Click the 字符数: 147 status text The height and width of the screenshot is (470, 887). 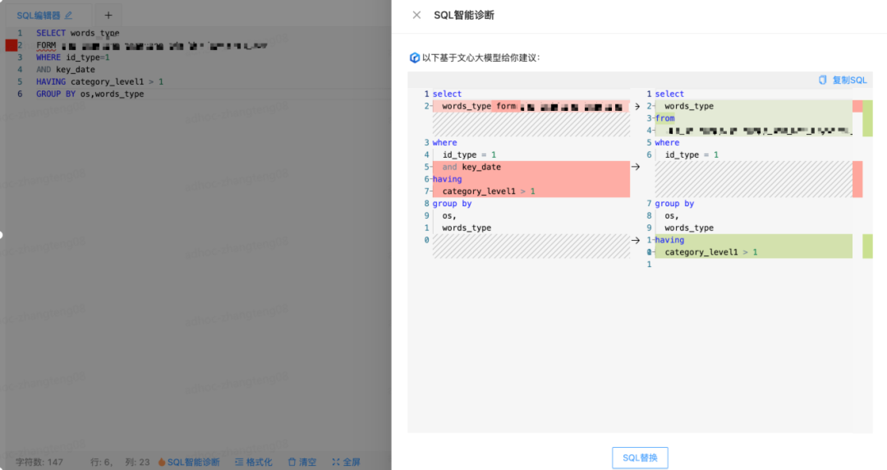pyautogui.click(x=39, y=462)
